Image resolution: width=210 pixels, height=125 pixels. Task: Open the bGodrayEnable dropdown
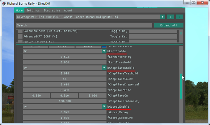[65, 107]
